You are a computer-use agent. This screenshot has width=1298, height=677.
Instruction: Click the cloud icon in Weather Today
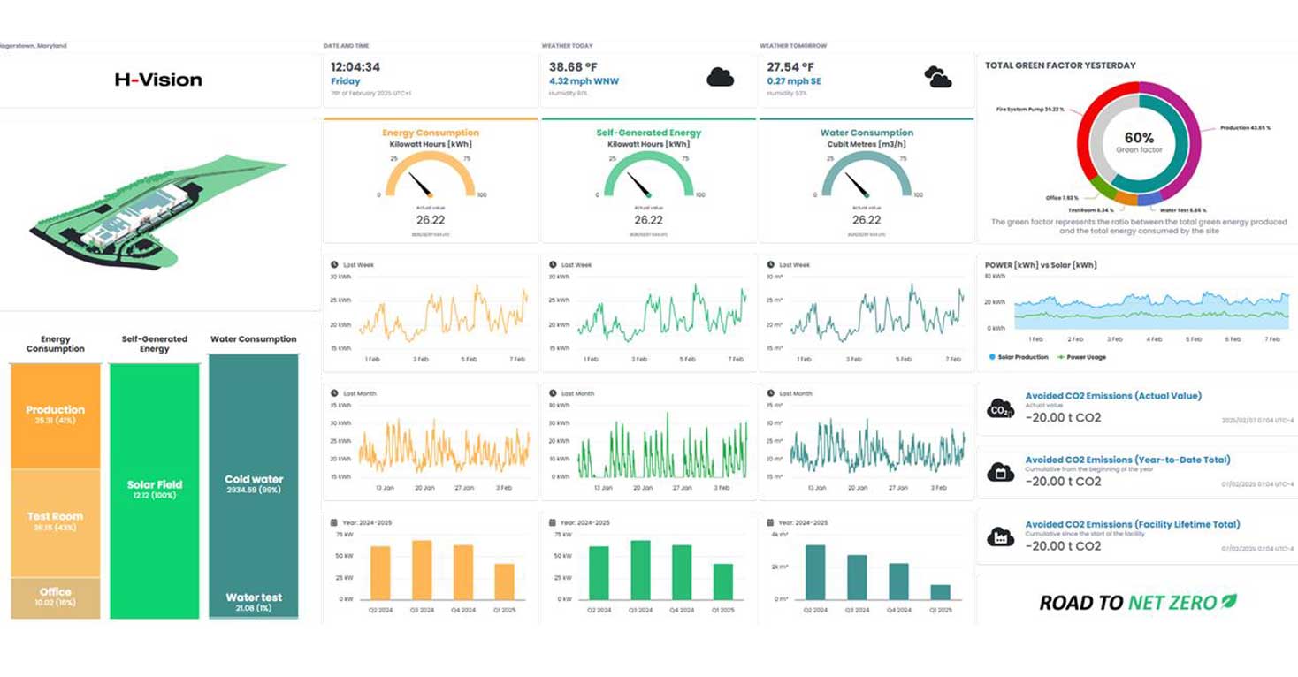721,78
